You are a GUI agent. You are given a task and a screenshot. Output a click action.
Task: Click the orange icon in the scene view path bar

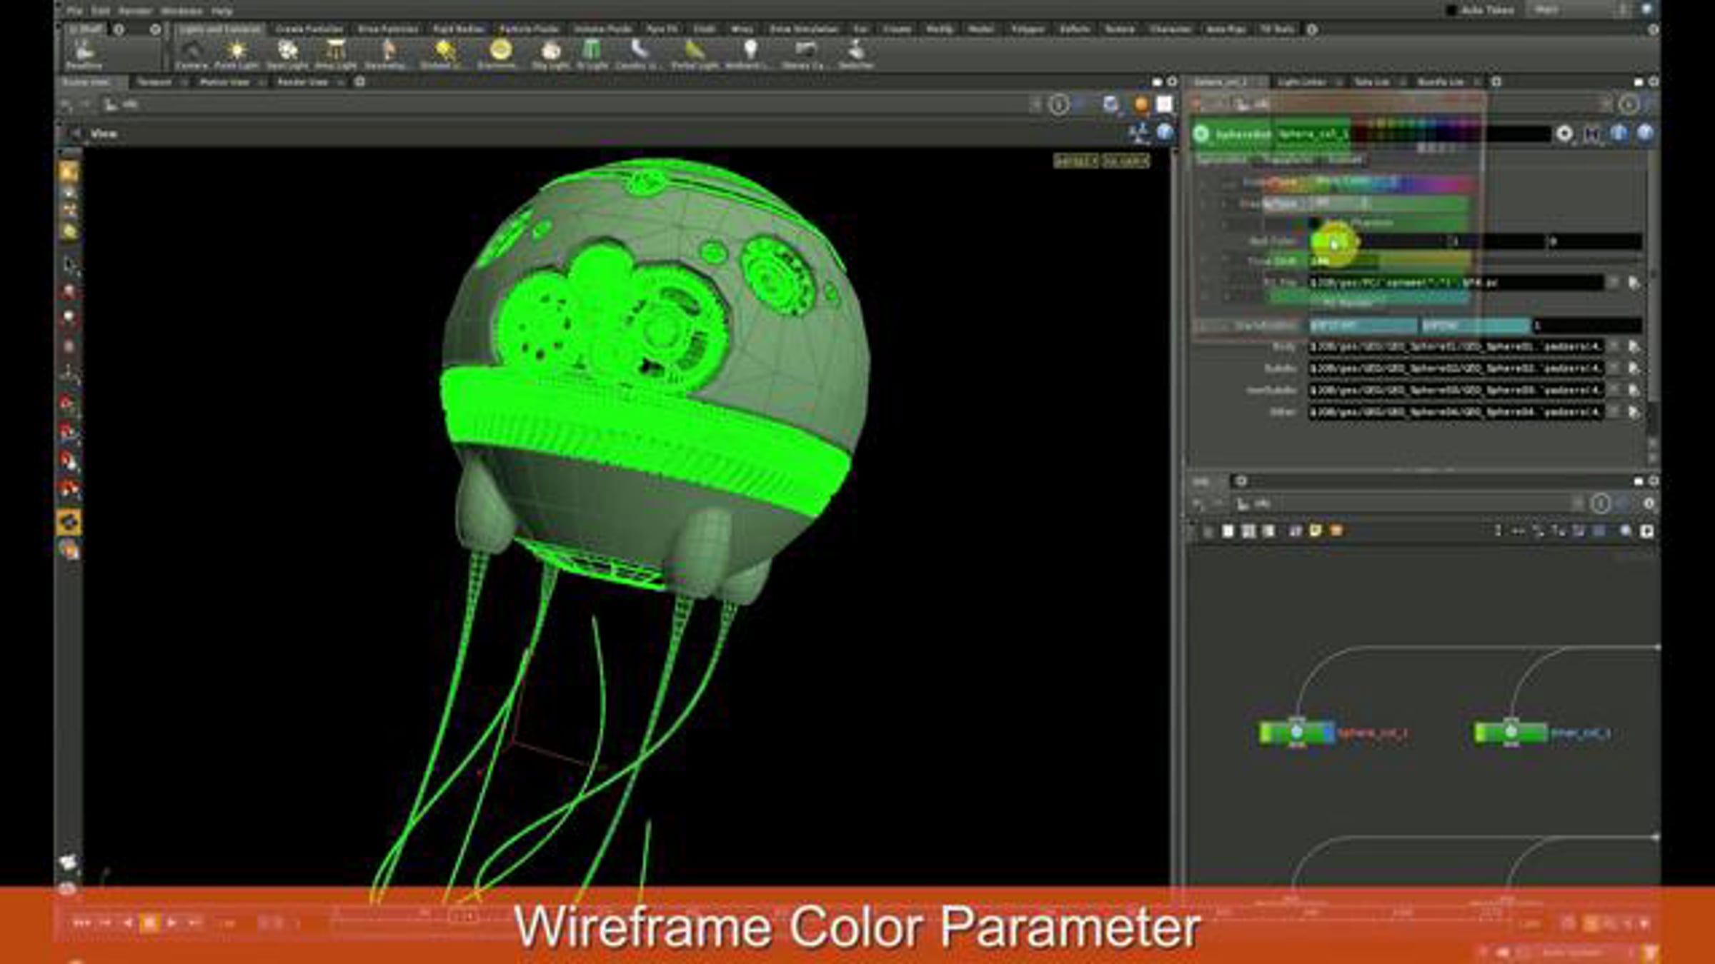pyautogui.click(x=1141, y=105)
